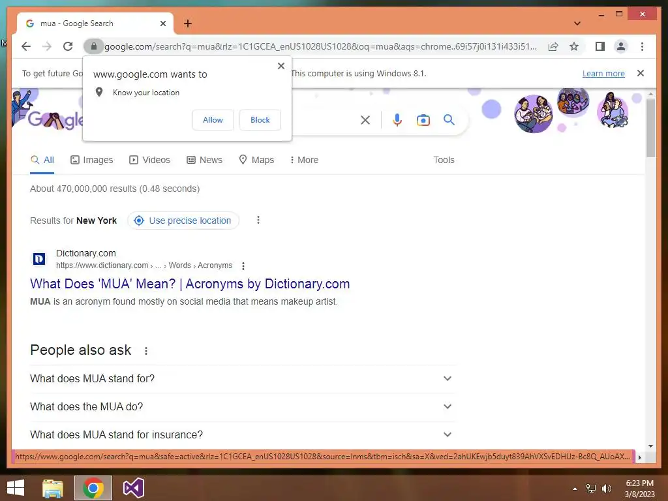Image resolution: width=668 pixels, height=501 pixels.
Task: Bookmark this page with the star icon
Action: tap(574, 46)
